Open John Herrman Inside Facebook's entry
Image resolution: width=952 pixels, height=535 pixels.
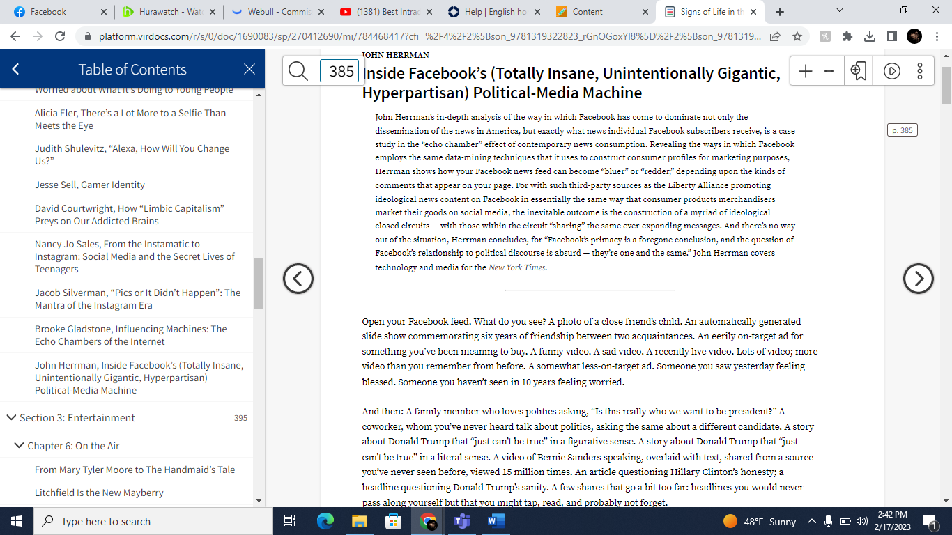(x=139, y=378)
